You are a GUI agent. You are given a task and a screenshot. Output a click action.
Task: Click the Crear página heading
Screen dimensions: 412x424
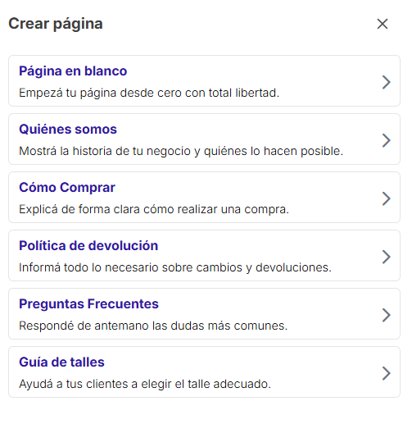pos(56,24)
